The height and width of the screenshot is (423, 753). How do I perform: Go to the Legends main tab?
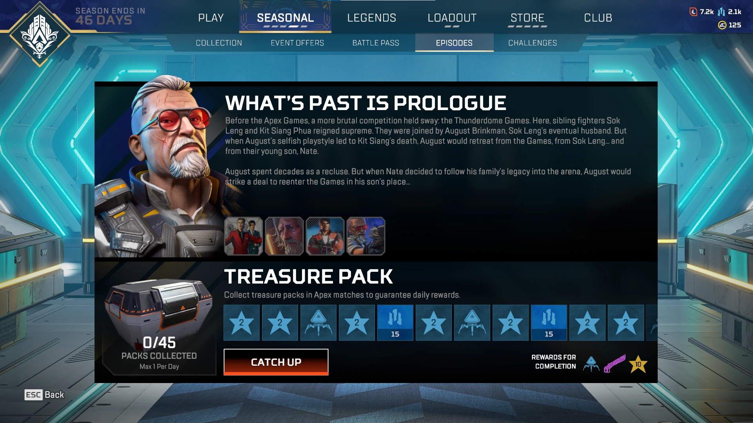pyautogui.click(x=371, y=18)
